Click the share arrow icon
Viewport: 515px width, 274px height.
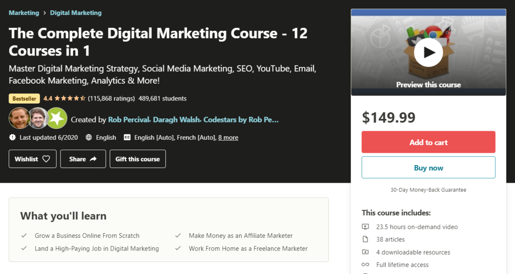(x=92, y=158)
